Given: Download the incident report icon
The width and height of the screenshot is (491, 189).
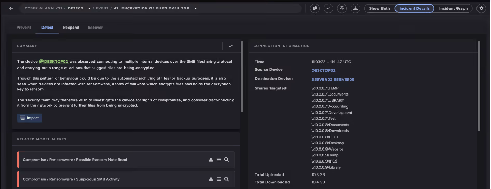Looking at the screenshot, I should [x=356, y=8].
